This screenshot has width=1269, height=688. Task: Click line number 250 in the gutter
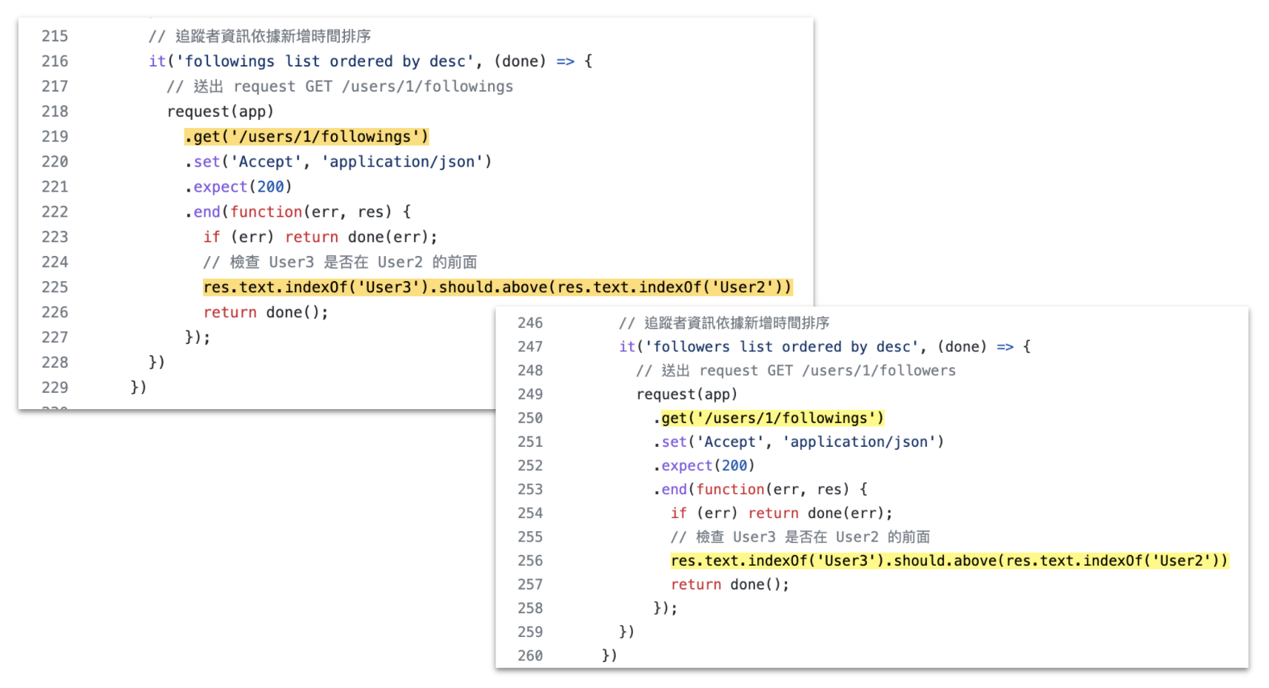pyautogui.click(x=530, y=418)
